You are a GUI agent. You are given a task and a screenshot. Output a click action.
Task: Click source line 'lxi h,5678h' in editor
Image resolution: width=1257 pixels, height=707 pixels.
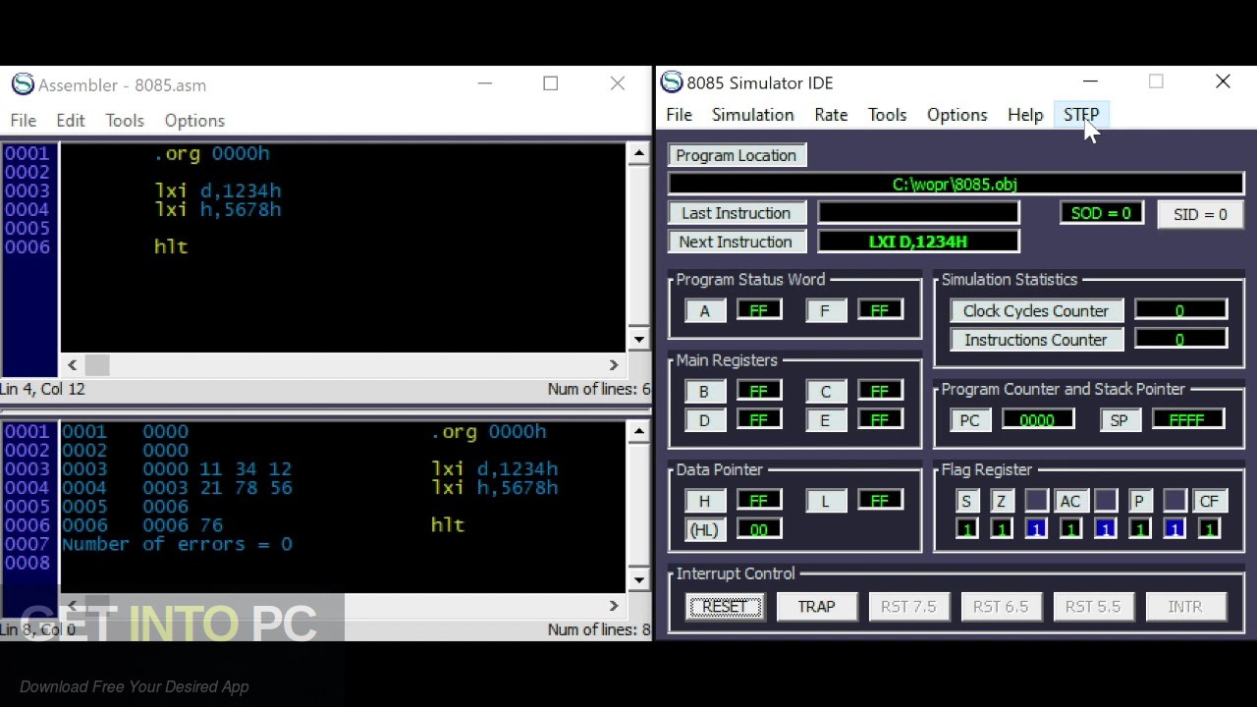pyautogui.click(x=218, y=209)
